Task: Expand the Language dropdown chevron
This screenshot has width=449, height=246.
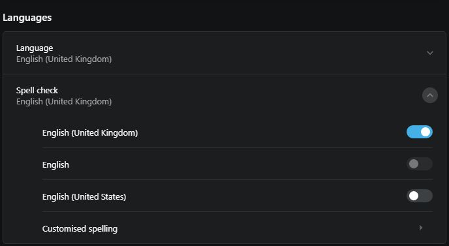Action: pyautogui.click(x=430, y=53)
